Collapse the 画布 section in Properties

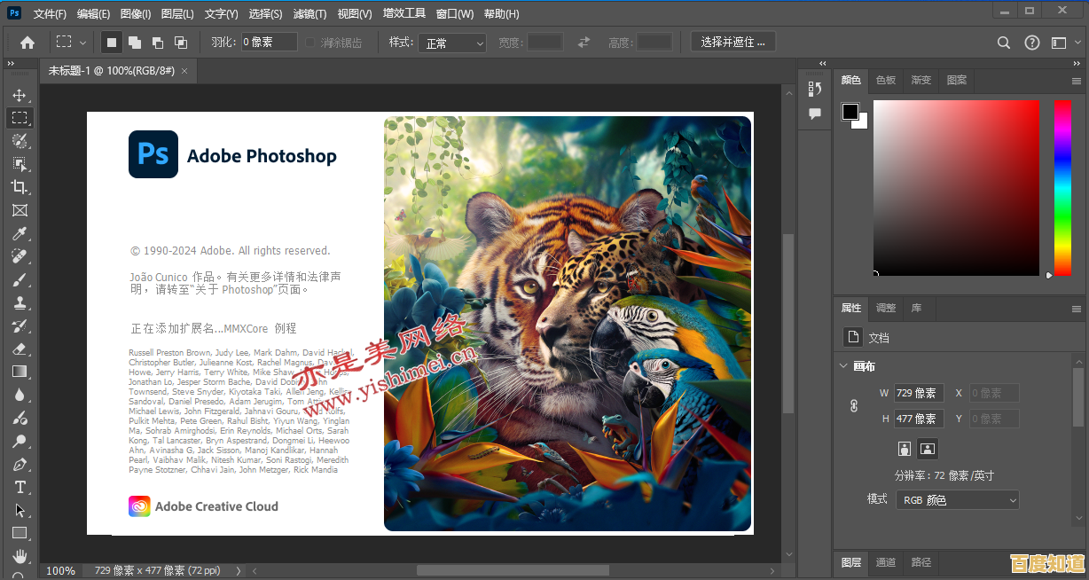[x=844, y=365]
